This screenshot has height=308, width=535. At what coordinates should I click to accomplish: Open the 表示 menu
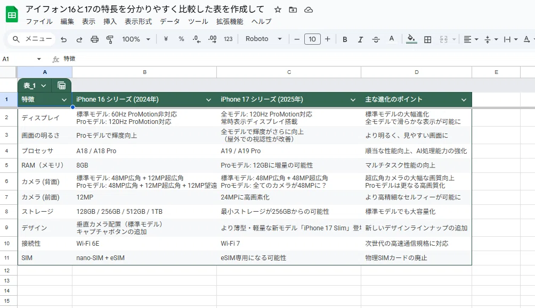(88, 21)
